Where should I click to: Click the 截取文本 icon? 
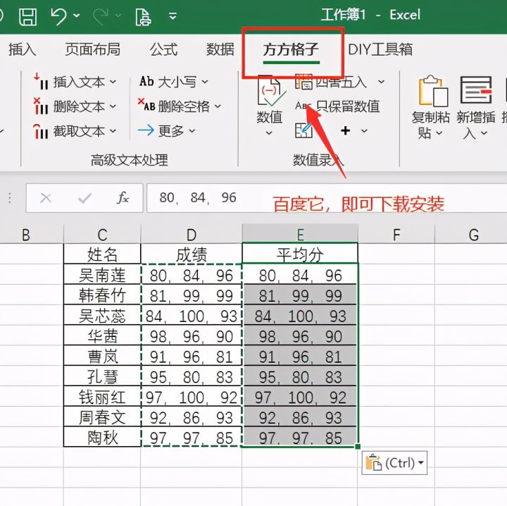click(x=41, y=130)
